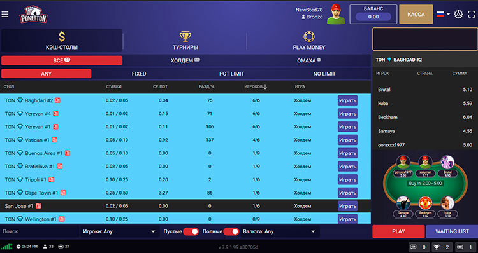Click the 06:24 PM clock indicator
The image size is (478, 253).
click(27, 246)
